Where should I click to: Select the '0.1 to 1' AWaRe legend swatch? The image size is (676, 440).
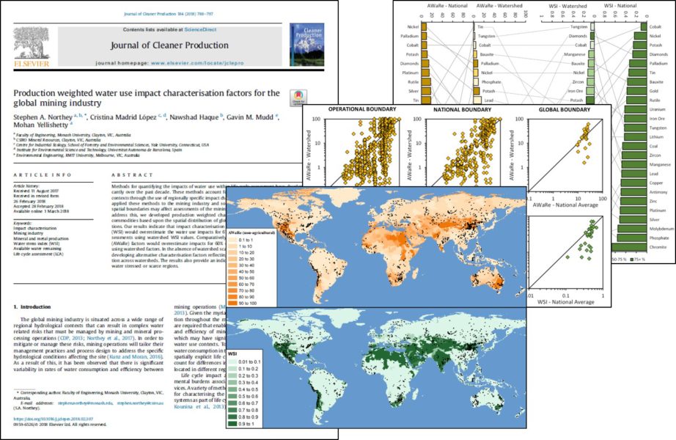[x=232, y=240]
